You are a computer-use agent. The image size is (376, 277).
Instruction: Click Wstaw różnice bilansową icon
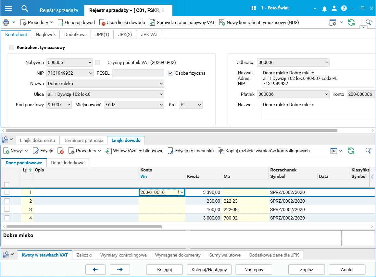click(109, 151)
